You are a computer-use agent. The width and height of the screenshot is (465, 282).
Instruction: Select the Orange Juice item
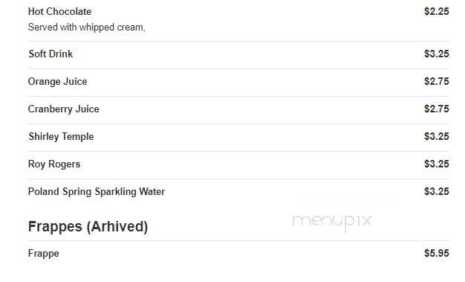(57, 81)
